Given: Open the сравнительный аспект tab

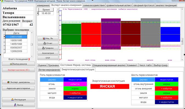Looking at the screenshot, I should (119, 5).
